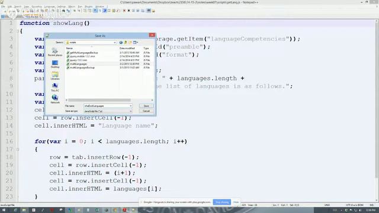Click the Playback macro toolbar icon
379x213 pixels.
(133, 11)
